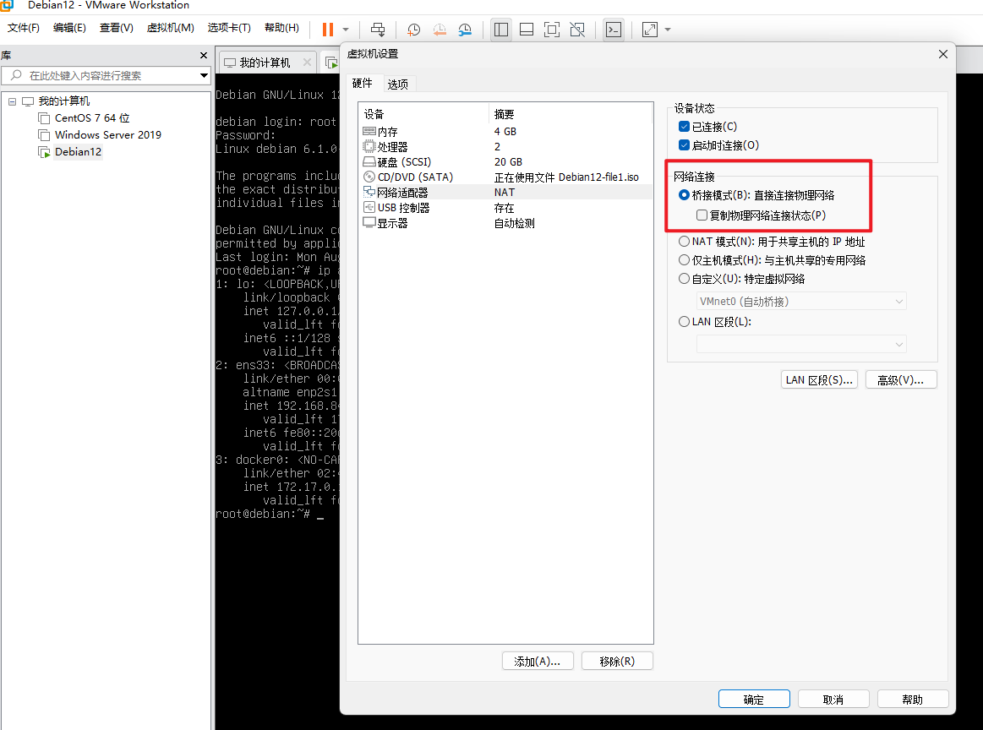Select the 内存 device row
Image resolution: width=983 pixels, height=730 pixels.
pyautogui.click(x=505, y=132)
